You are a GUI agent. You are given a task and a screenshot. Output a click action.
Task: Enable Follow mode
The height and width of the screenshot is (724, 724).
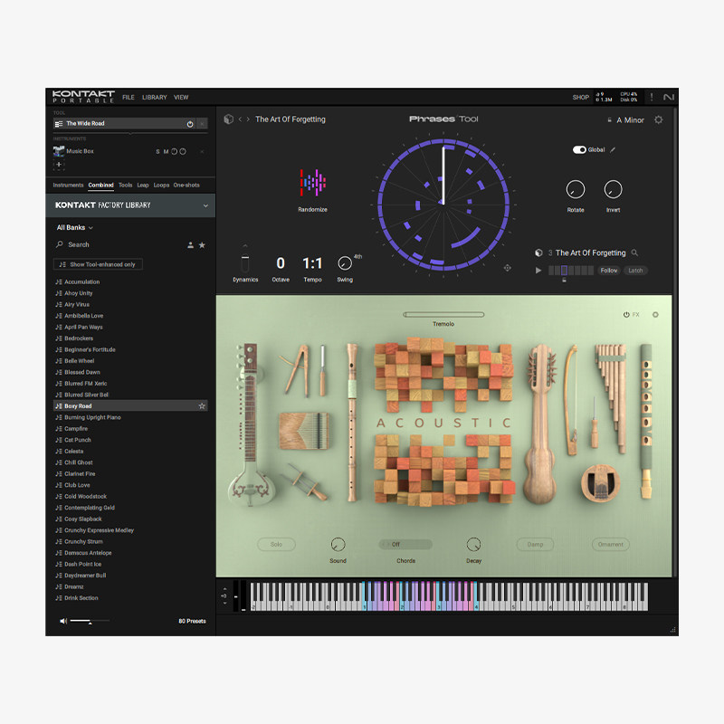click(608, 271)
